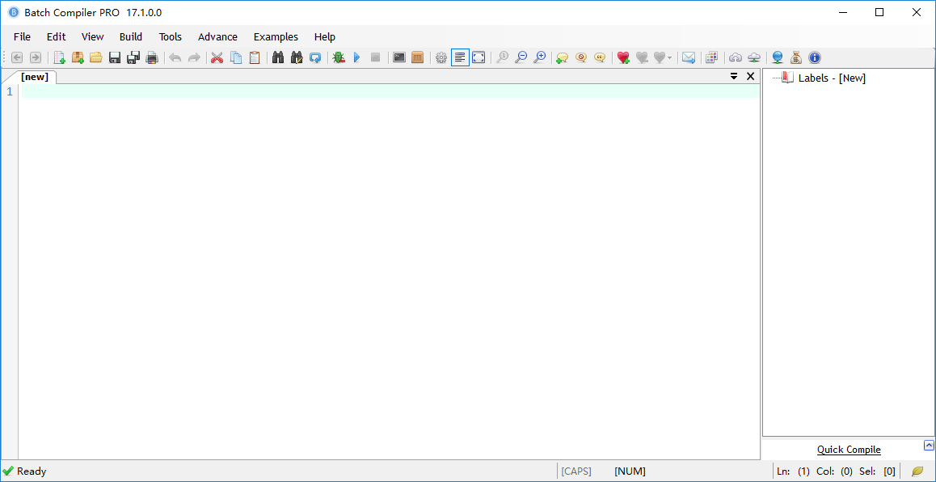Open Find with the binoculars icon
936x482 pixels.
(277, 58)
